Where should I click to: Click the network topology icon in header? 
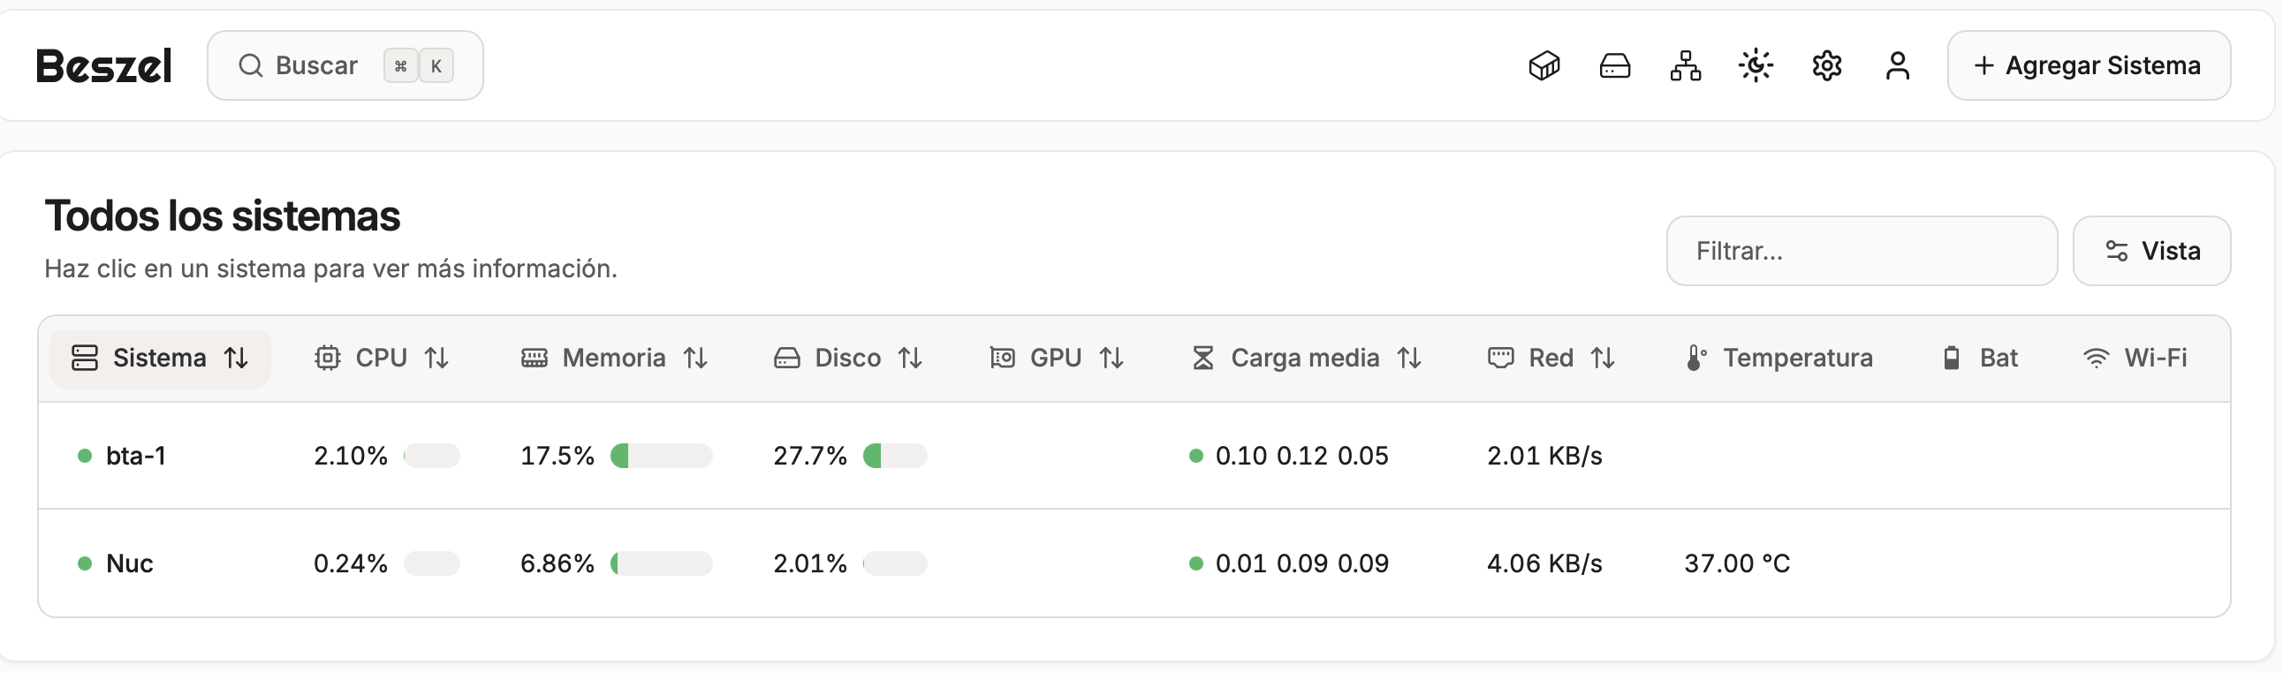tap(1686, 65)
